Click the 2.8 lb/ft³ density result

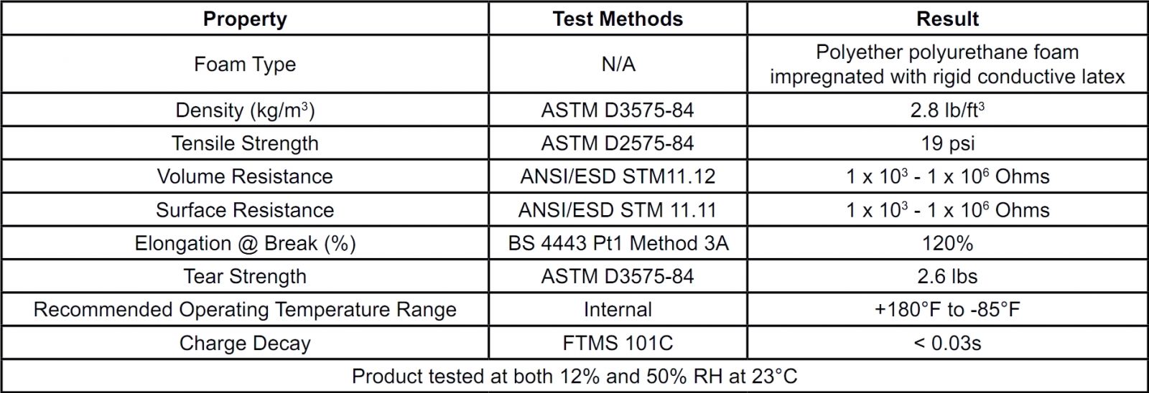click(x=947, y=110)
